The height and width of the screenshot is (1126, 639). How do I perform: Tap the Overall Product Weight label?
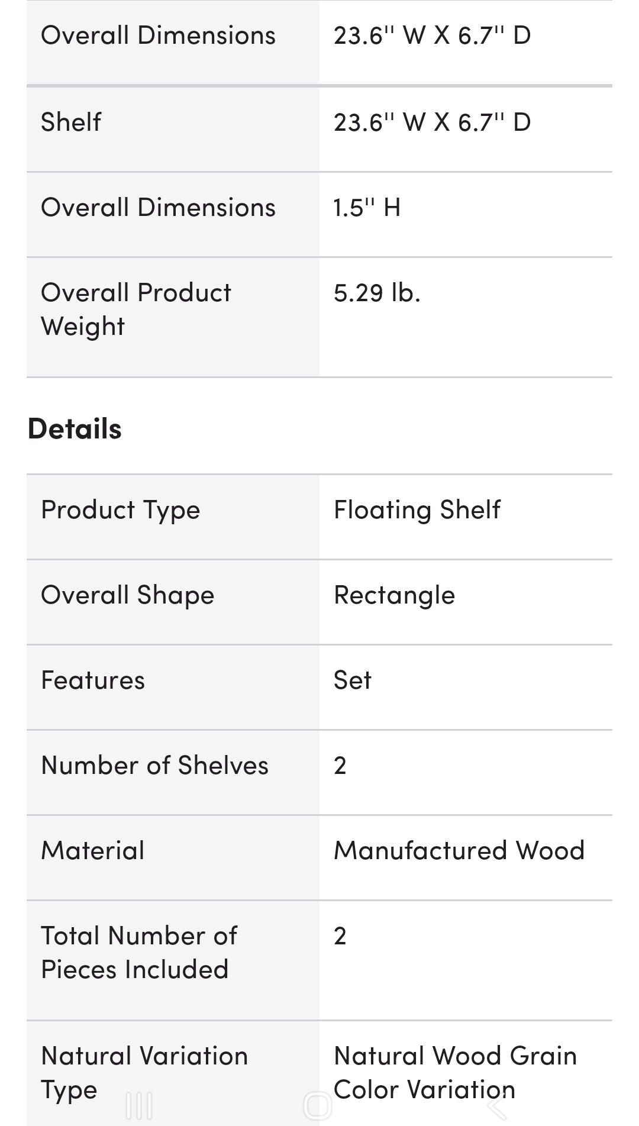(136, 309)
